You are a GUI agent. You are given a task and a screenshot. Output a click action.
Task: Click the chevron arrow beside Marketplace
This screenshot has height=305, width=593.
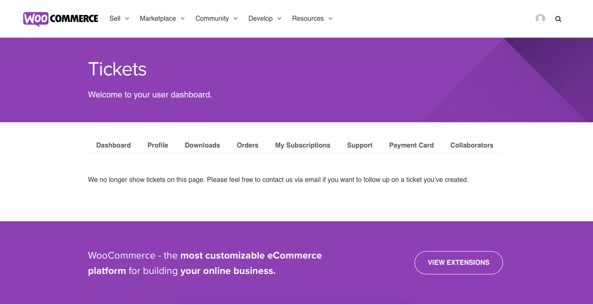point(183,19)
